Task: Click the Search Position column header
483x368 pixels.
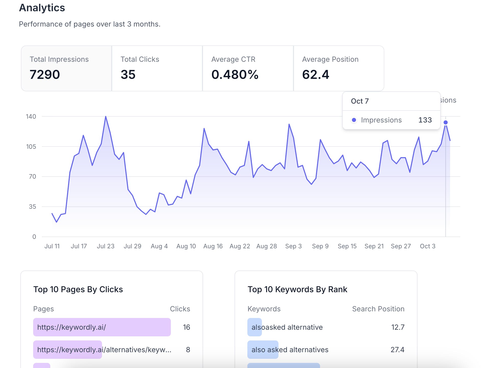Action: [x=378, y=309]
